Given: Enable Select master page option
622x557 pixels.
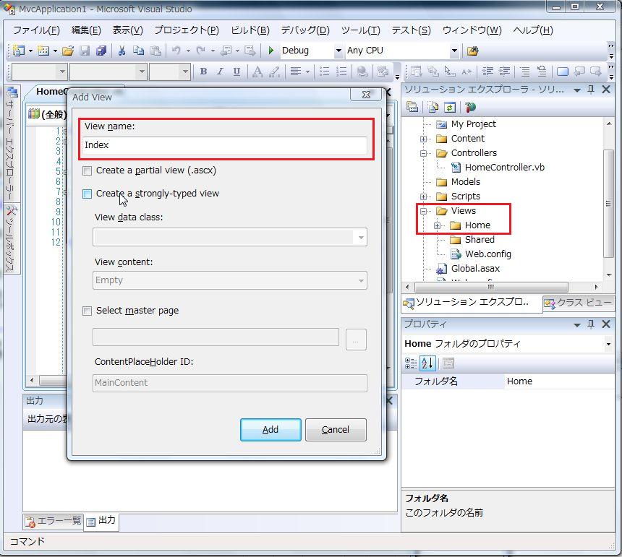Looking at the screenshot, I should [87, 311].
